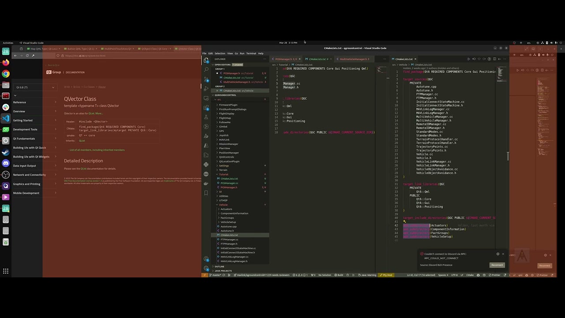
Task: Open the File menu
Action: (204, 53)
